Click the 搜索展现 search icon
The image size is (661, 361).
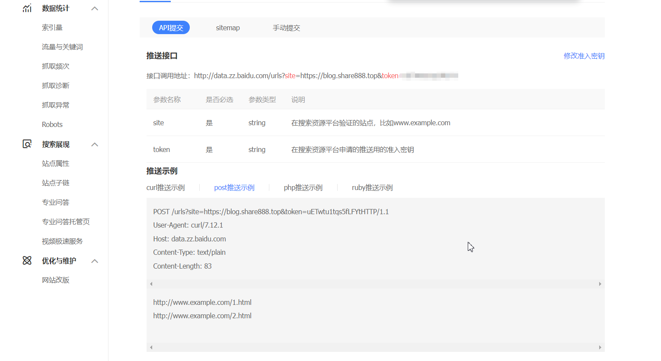pyautogui.click(x=27, y=144)
